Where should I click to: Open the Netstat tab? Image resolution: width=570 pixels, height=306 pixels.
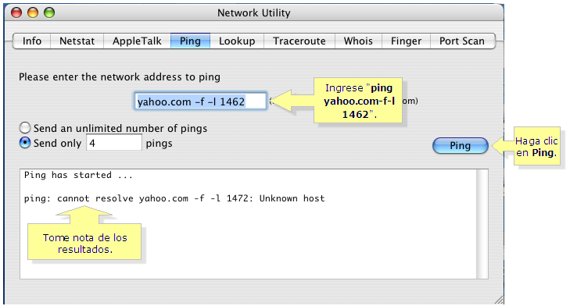77,41
